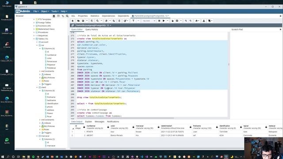This screenshot has width=283, height=159.
Task: Open the Statistics tab
Action: pyautogui.click(x=95, y=16)
